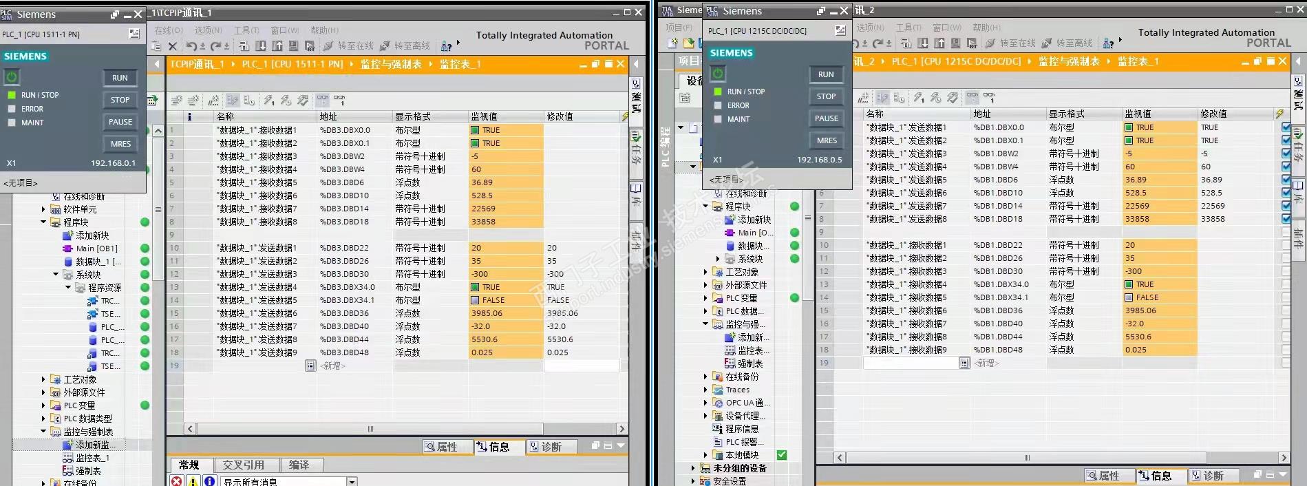Screen dimensions: 1307x486
Task: Open 项目(F) menu in right TIA window
Action: click(x=679, y=28)
